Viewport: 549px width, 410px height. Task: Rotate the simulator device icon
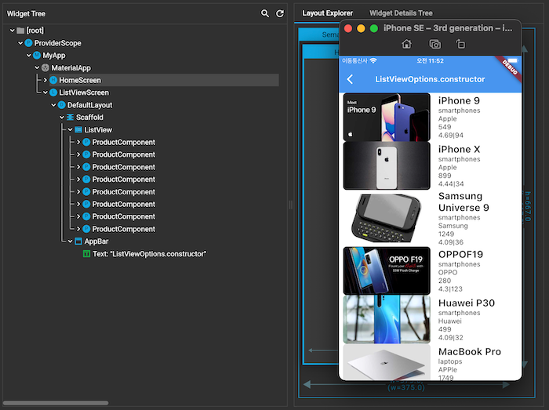click(460, 44)
